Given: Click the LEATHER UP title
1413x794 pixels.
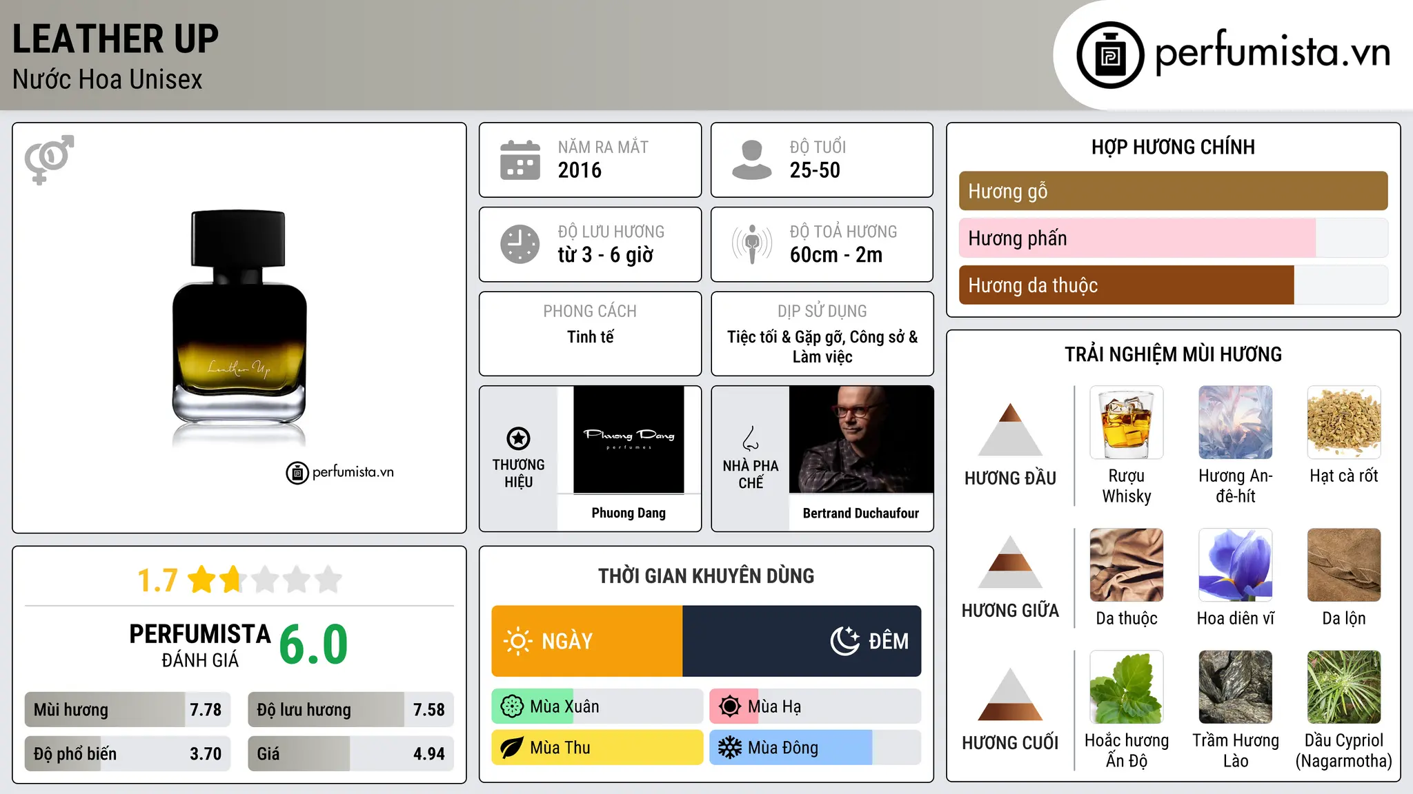Looking at the screenshot, I should click(x=115, y=39).
